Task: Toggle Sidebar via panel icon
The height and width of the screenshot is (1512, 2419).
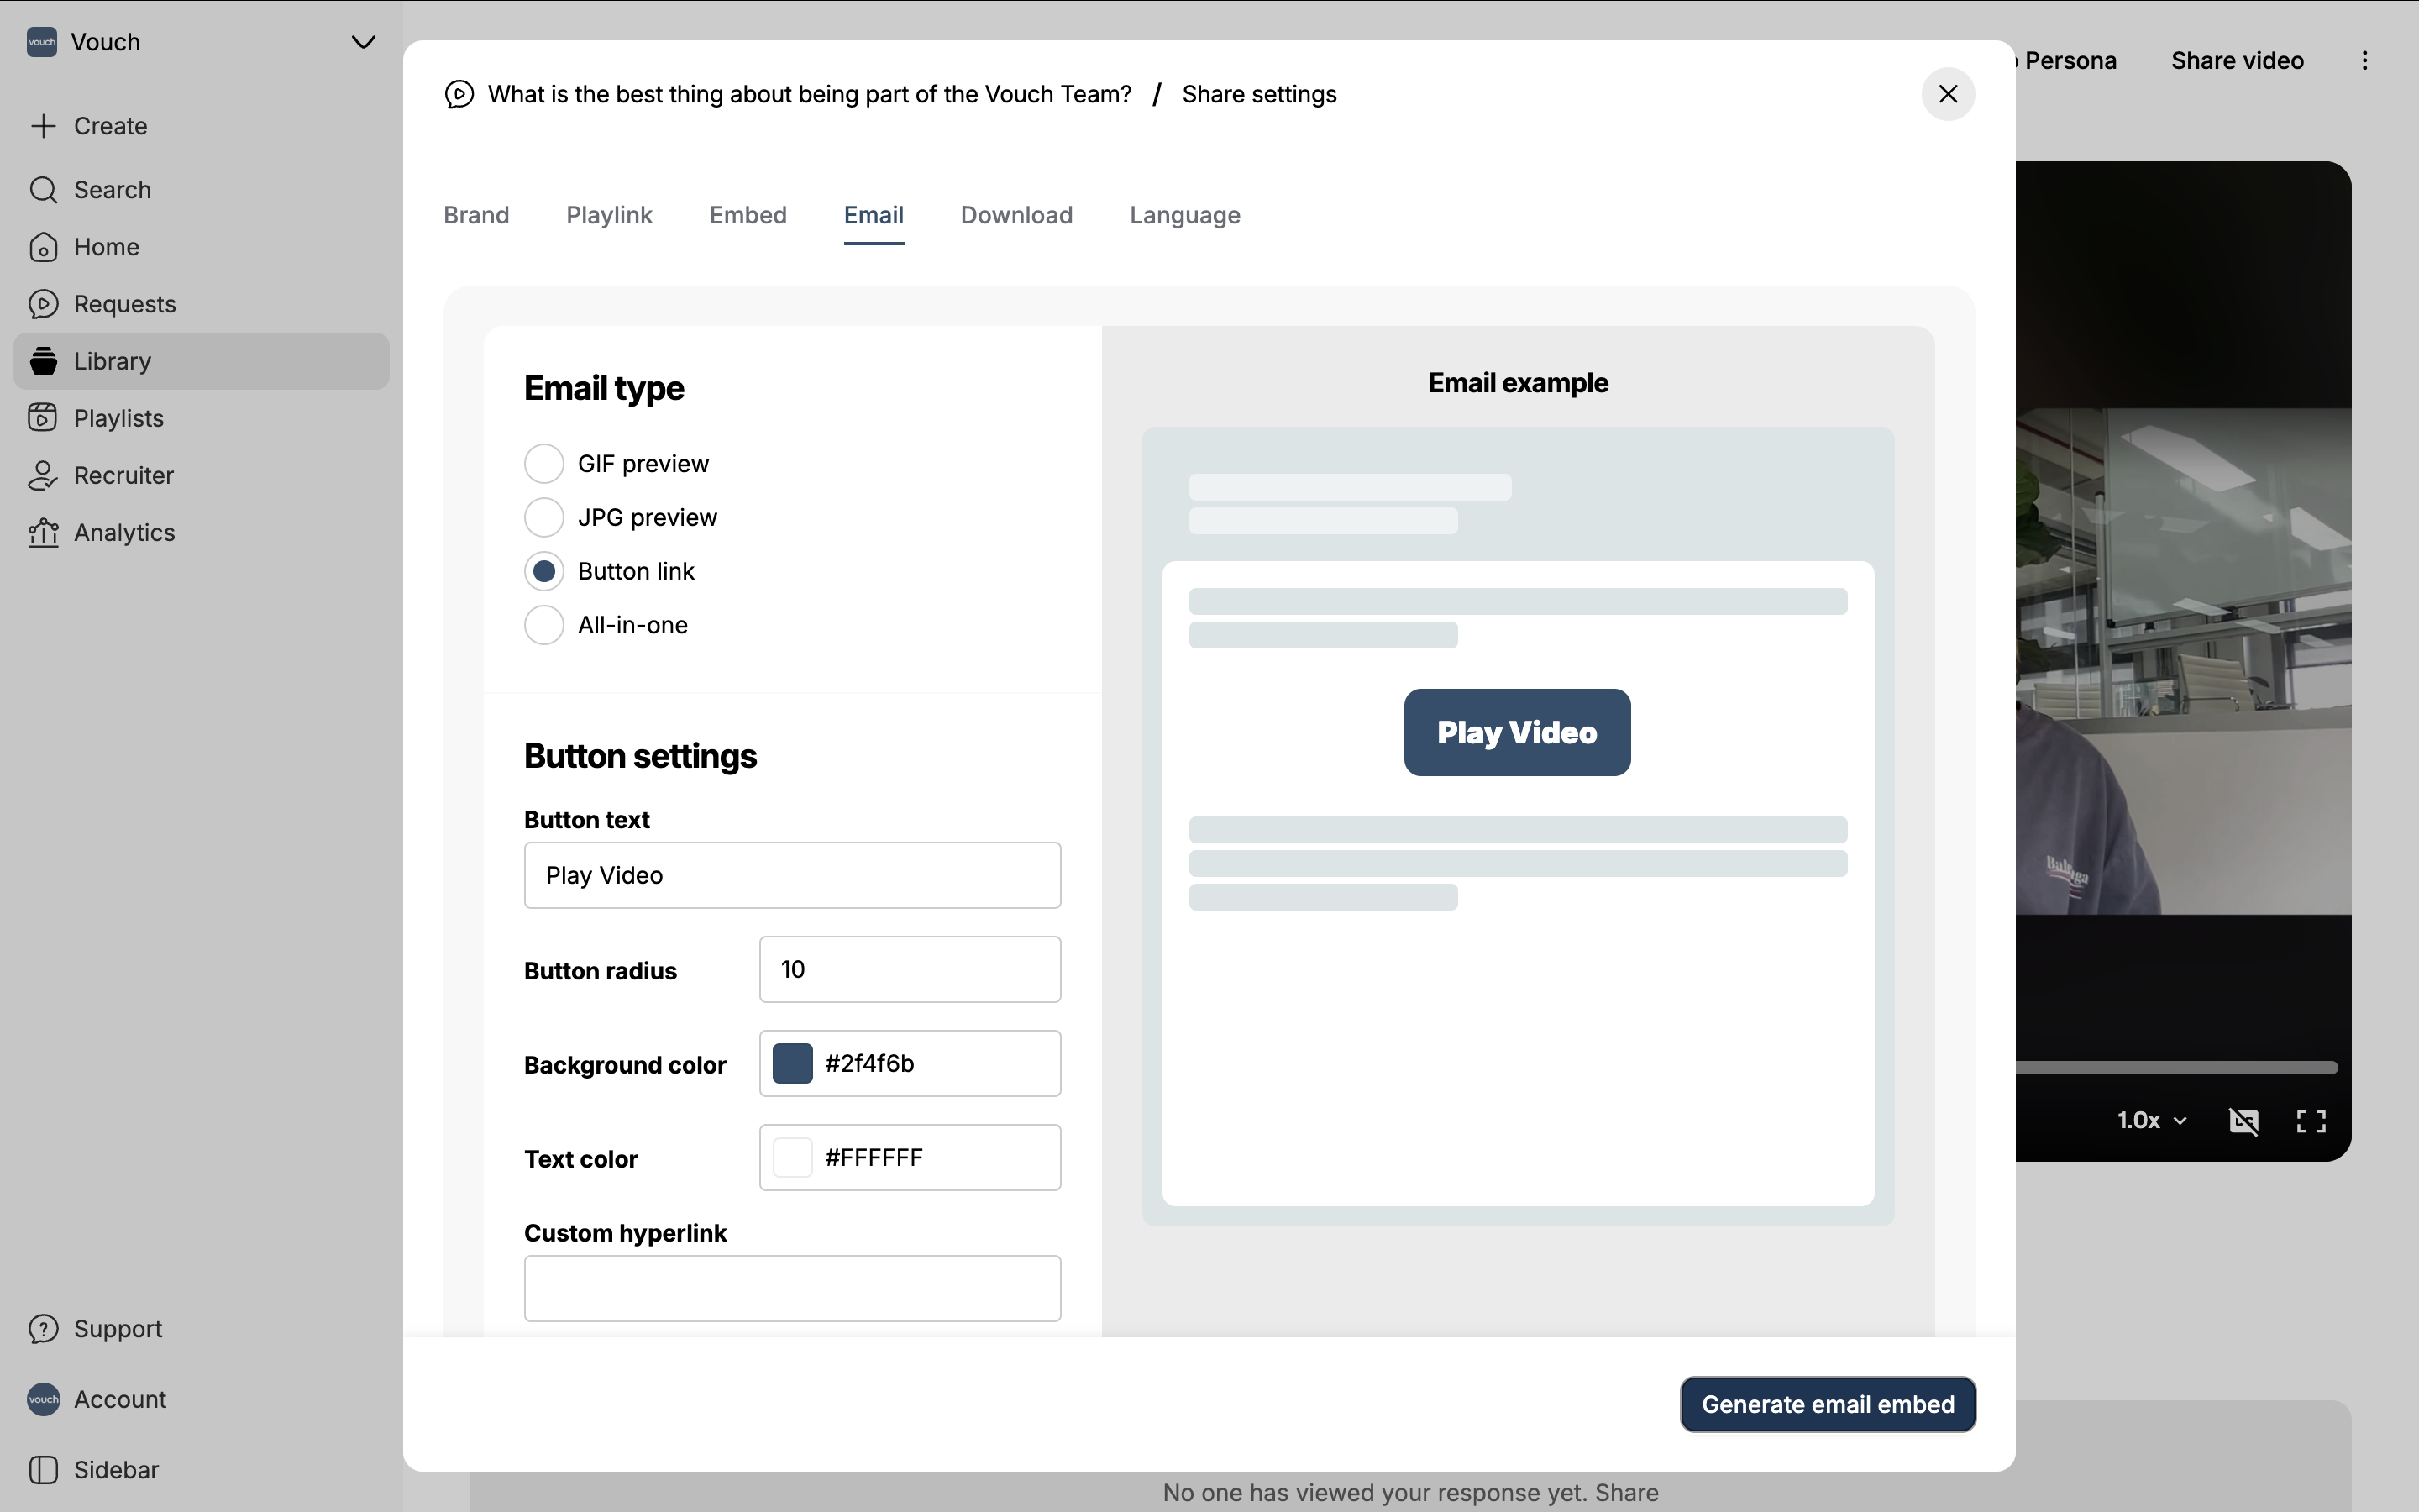Action: point(43,1470)
